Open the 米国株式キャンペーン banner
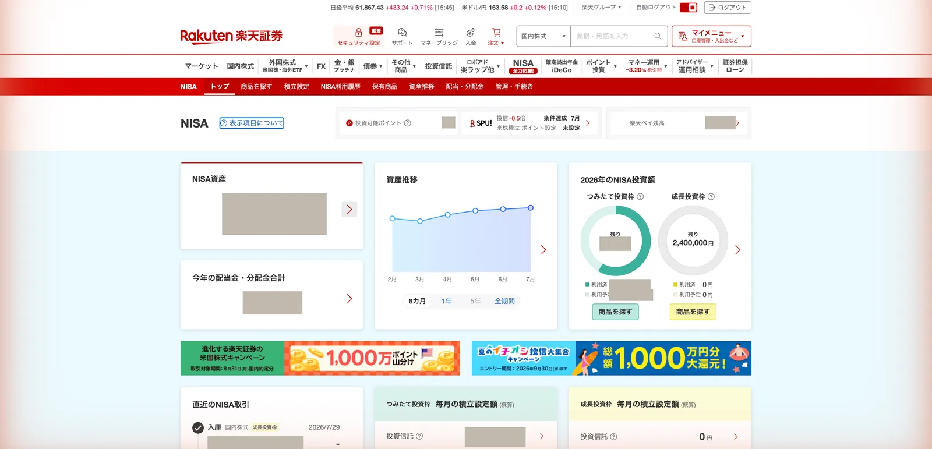Image resolution: width=932 pixels, height=449 pixels. [x=320, y=358]
